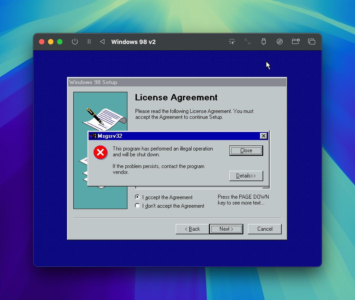Open the USB devices icon
This screenshot has width=355, height=300.
(263, 41)
